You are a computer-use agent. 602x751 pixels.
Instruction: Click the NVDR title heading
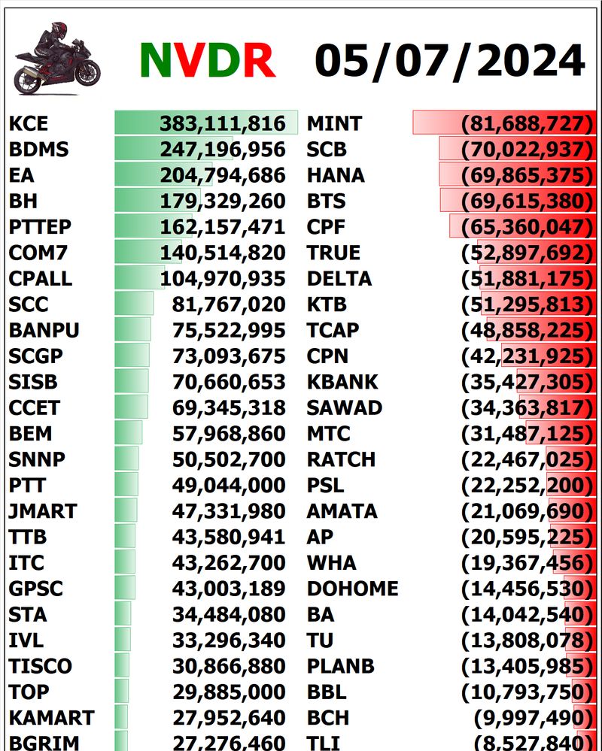tap(207, 60)
